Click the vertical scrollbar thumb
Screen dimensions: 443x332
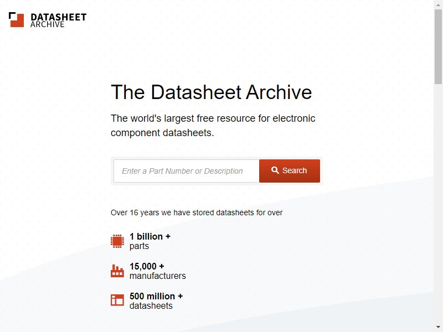(438, 46)
